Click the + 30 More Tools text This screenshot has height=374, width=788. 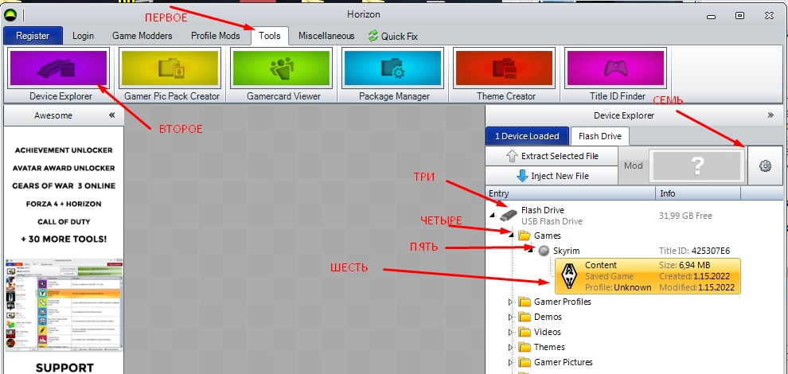64,240
